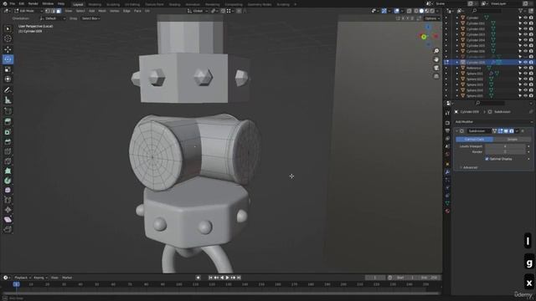Viewport: 536px width, 301px height.
Task: Select the 3D Cursor tool
Action: (x=8, y=39)
